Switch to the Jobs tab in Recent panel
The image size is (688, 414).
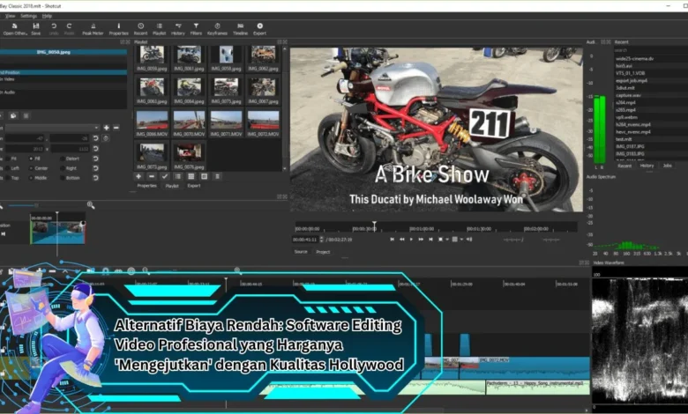[668, 166]
